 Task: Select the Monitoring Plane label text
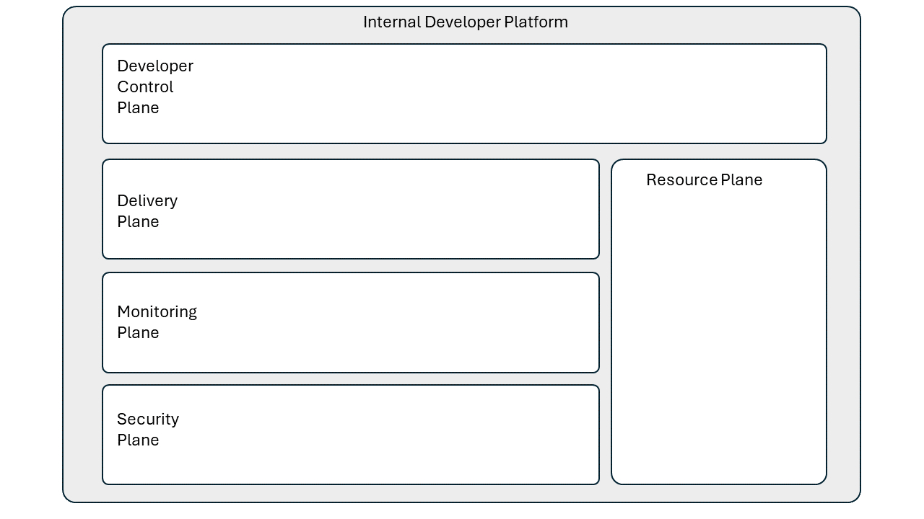pyautogui.click(x=157, y=321)
